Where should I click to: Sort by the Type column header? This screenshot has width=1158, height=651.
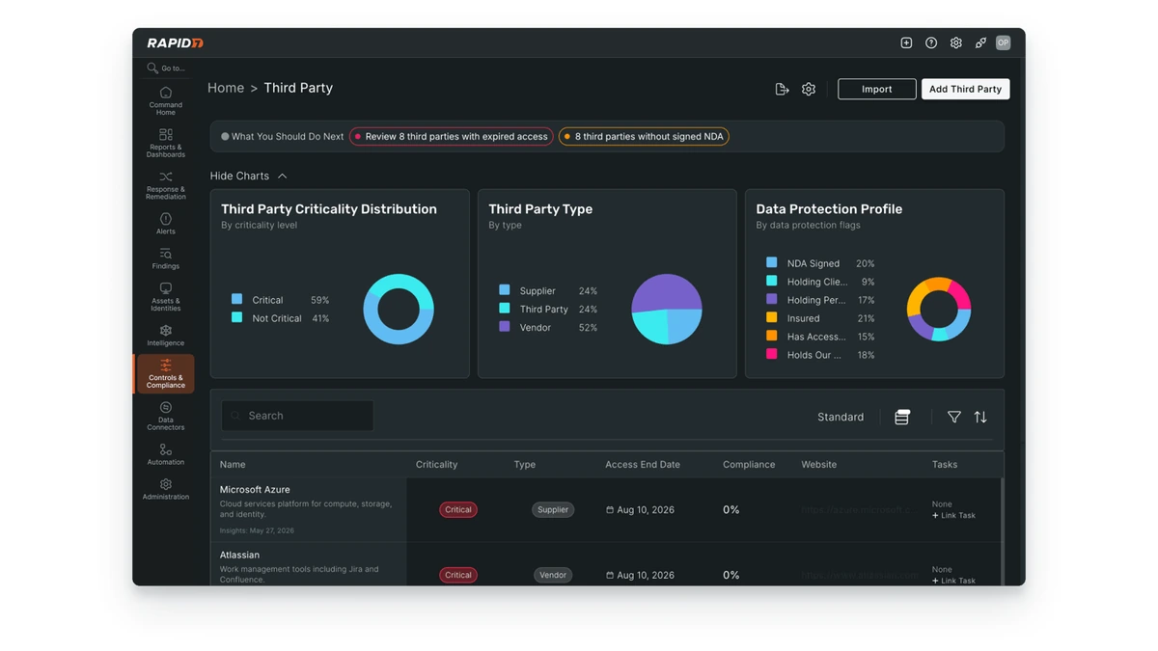pyautogui.click(x=524, y=465)
